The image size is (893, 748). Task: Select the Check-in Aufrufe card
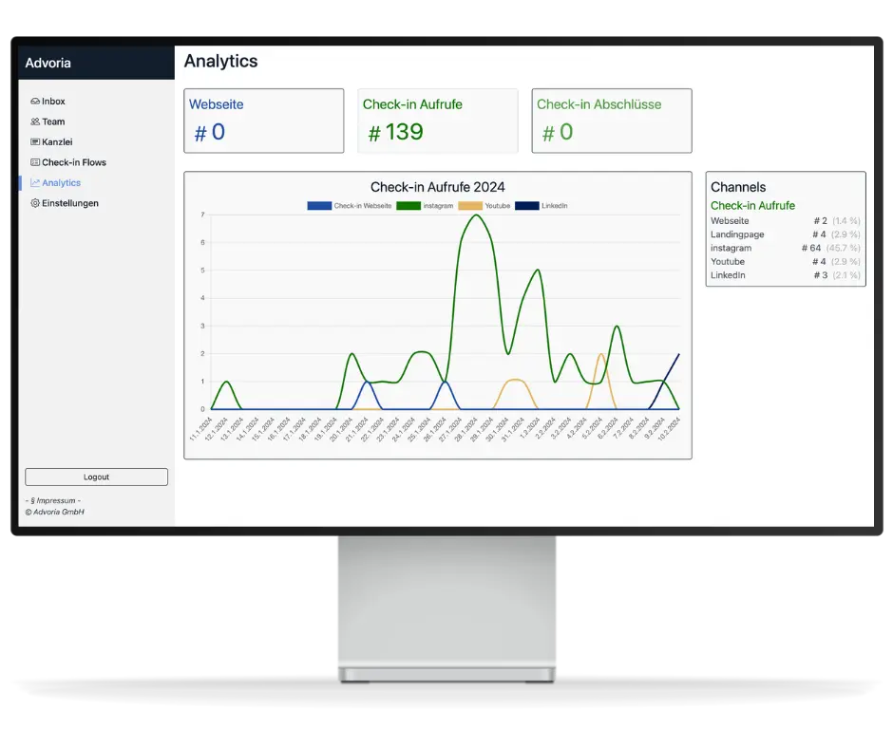coord(437,121)
